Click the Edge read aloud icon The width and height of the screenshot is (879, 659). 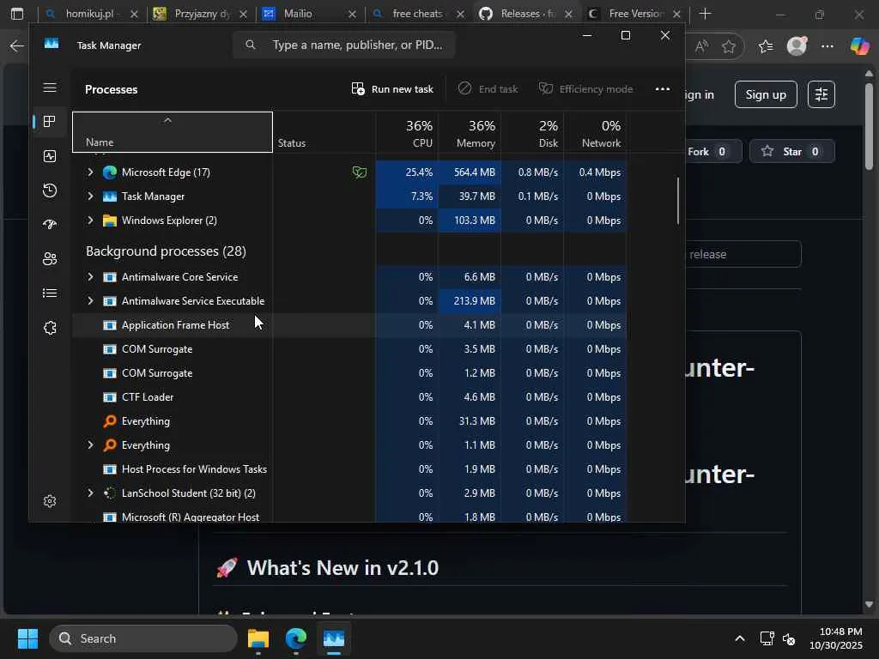pyautogui.click(x=701, y=46)
